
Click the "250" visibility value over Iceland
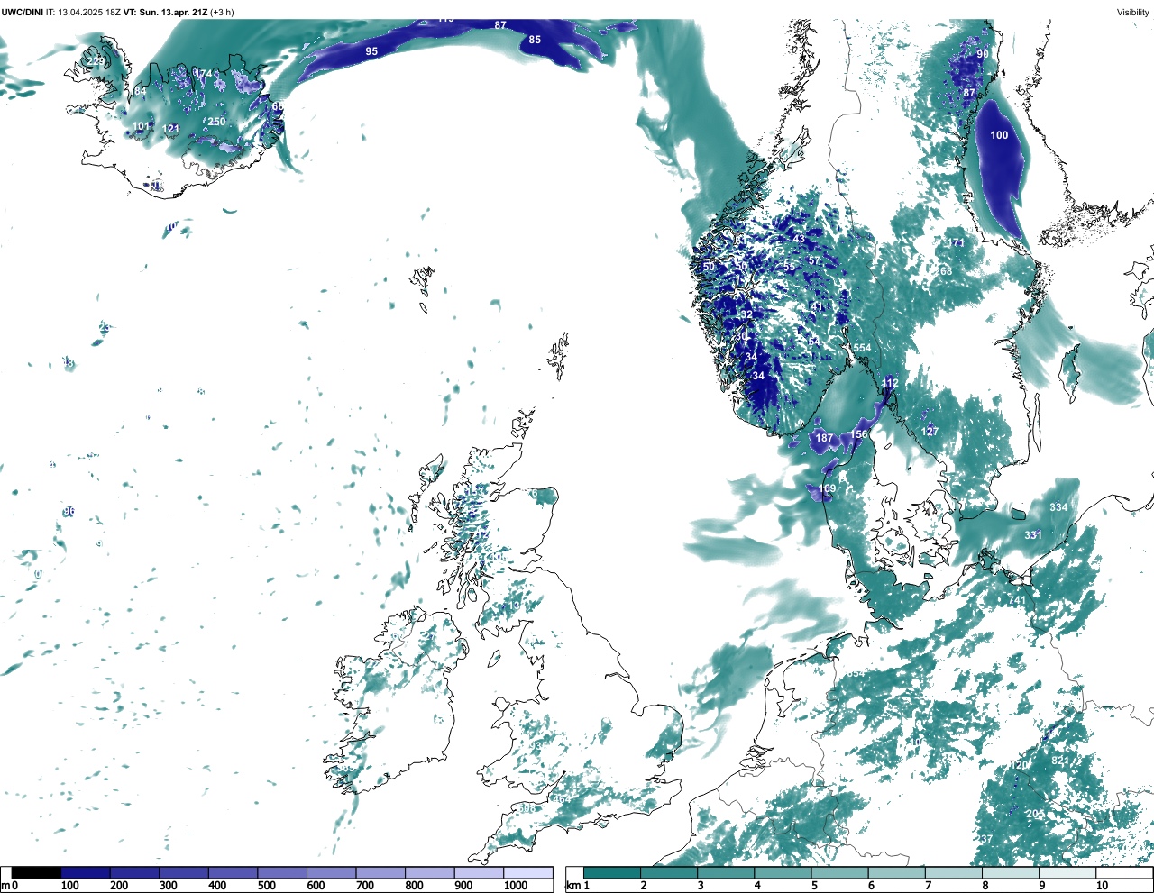[217, 122]
